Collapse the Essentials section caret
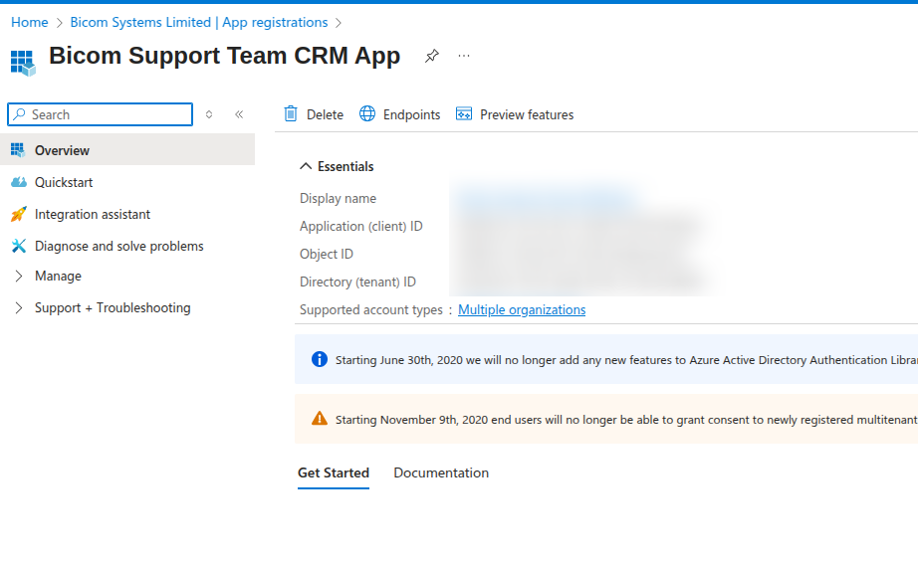This screenshot has width=918, height=564. pyautogui.click(x=306, y=166)
